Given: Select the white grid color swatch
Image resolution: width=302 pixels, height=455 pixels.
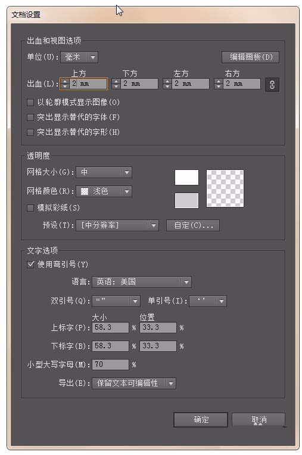Looking at the screenshot, I should pyautogui.click(x=186, y=177).
